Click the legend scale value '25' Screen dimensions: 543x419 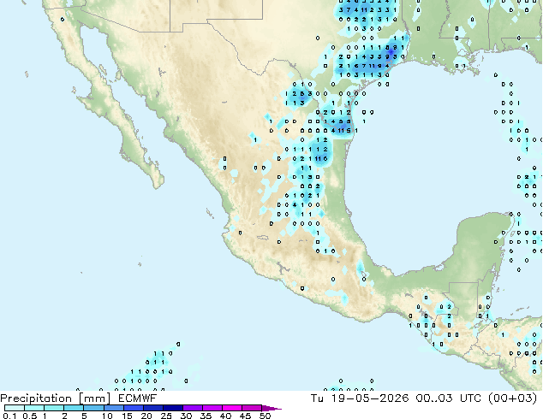click(x=166, y=416)
